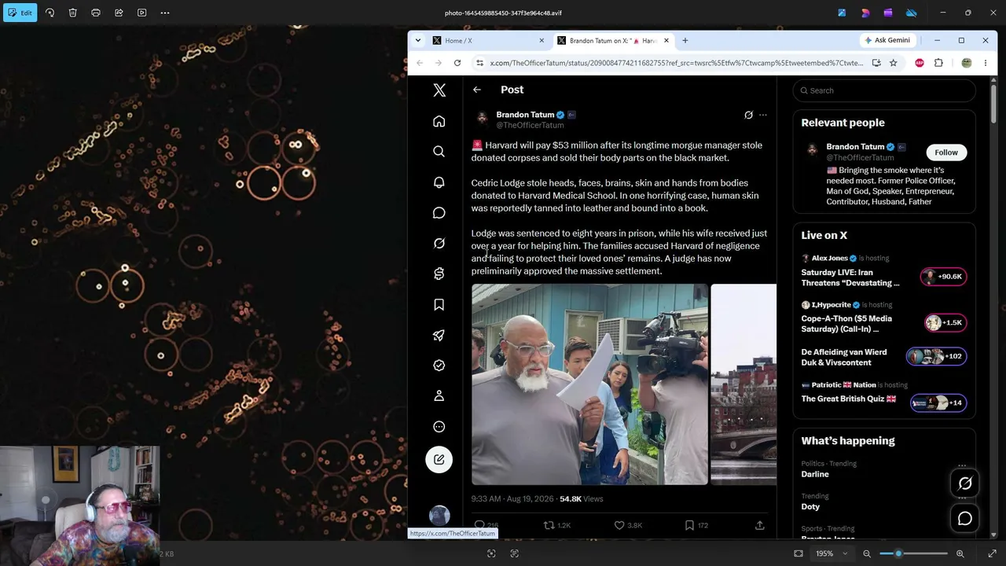Delete the photo with trash icon
The image size is (1006, 566).
tap(72, 13)
